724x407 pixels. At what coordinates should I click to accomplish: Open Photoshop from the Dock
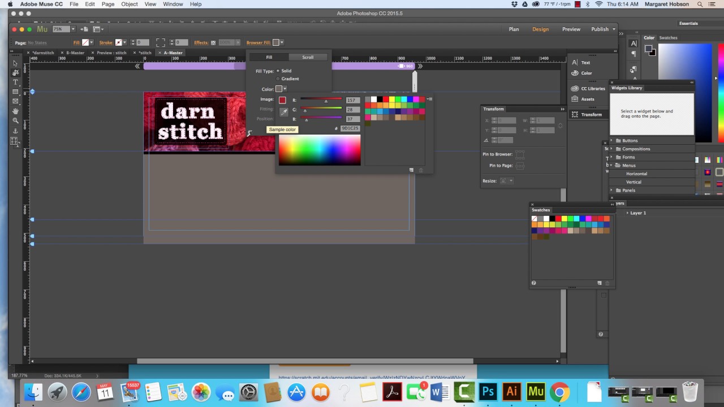click(x=488, y=392)
